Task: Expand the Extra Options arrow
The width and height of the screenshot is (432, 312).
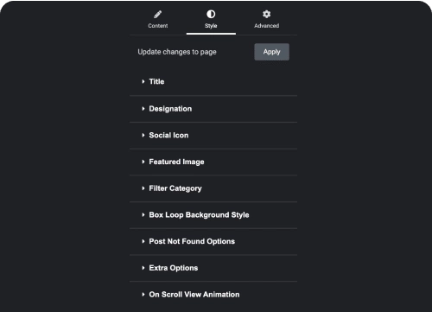Action: click(x=143, y=268)
